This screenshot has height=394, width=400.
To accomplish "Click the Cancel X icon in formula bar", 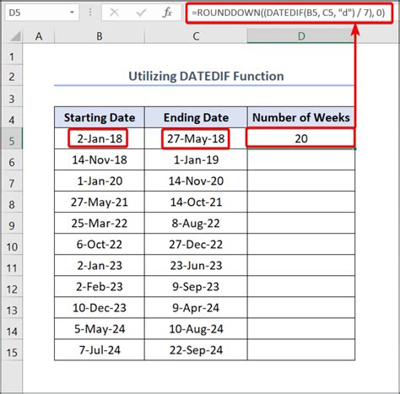I will pos(114,13).
